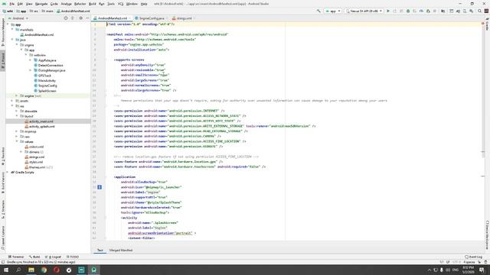
Task: Run the app with the green play button
Action: (388, 11)
